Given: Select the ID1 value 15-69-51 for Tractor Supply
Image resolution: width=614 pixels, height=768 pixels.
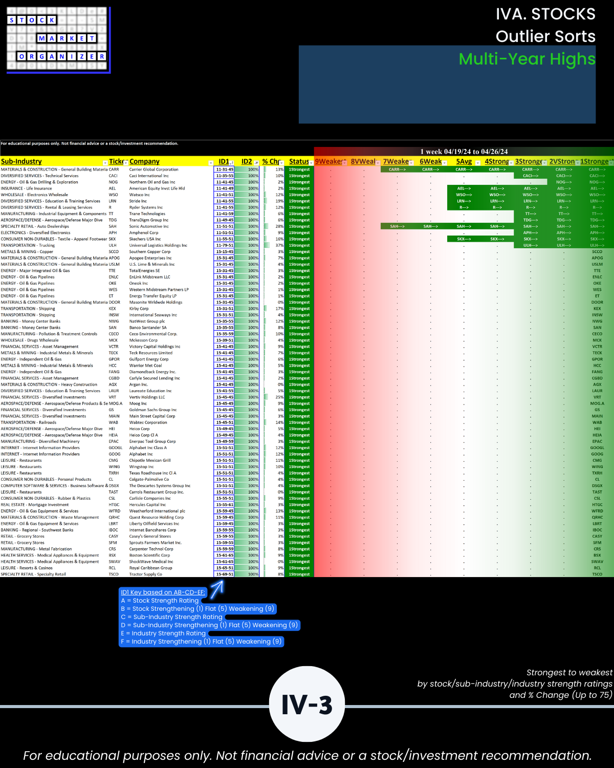Looking at the screenshot, I should 224,574.
